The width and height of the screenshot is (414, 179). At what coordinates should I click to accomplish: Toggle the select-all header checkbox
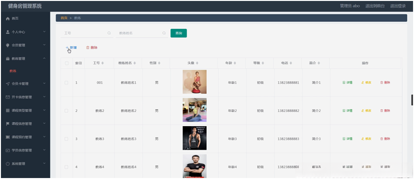[67, 63]
